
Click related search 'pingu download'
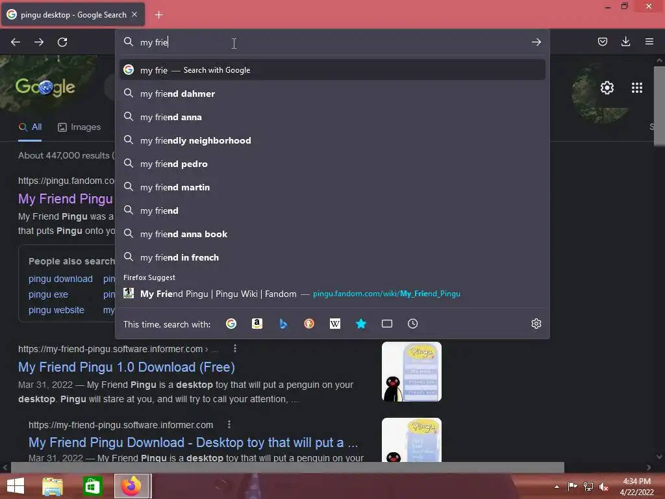60,279
